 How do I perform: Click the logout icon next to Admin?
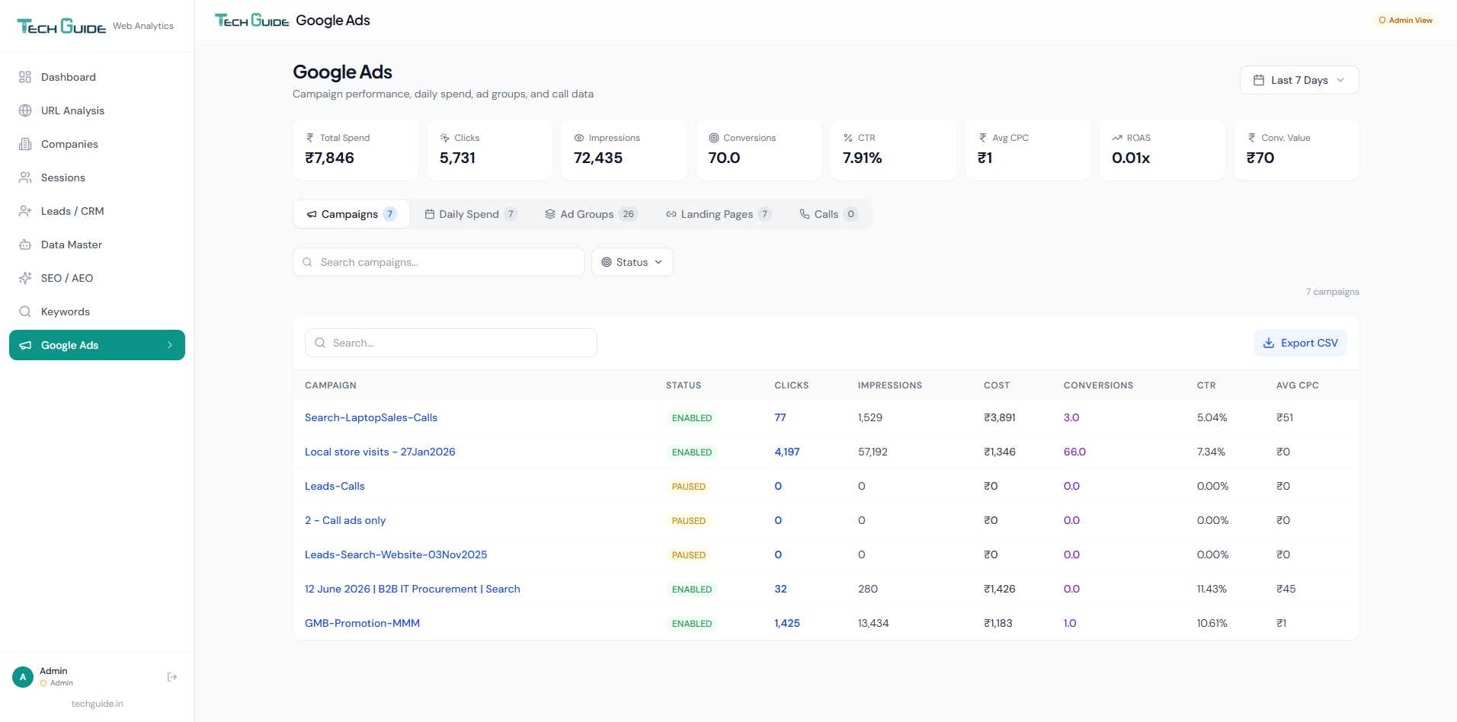coord(172,677)
